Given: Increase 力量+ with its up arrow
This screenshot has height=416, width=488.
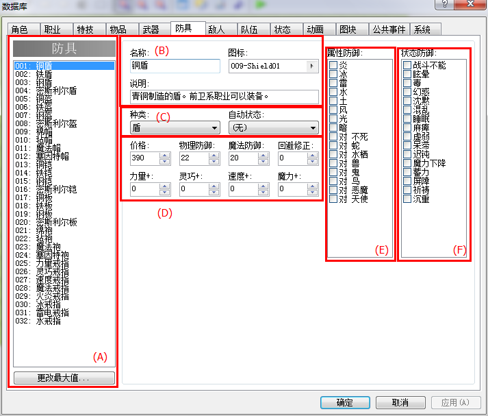Looking at the screenshot, I should (165, 186).
